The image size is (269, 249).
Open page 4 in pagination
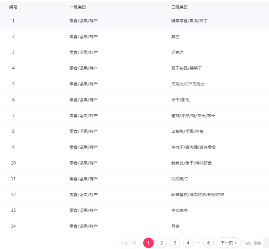tap(188, 243)
